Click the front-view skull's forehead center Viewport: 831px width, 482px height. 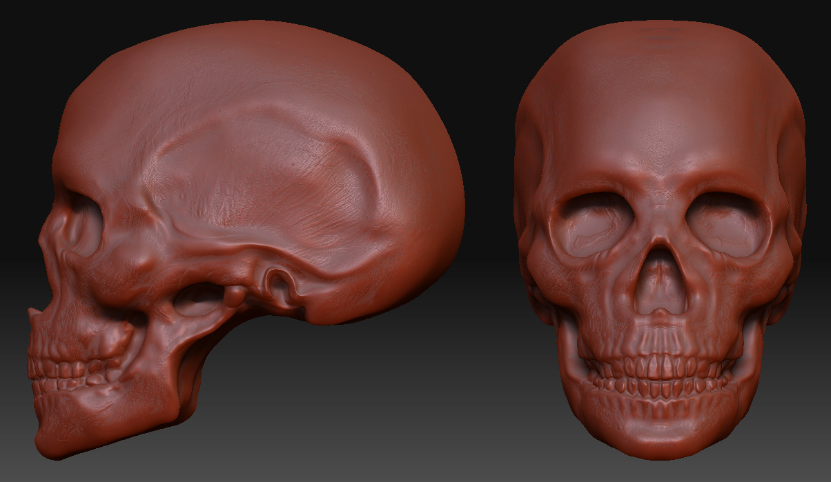pos(659,124)
